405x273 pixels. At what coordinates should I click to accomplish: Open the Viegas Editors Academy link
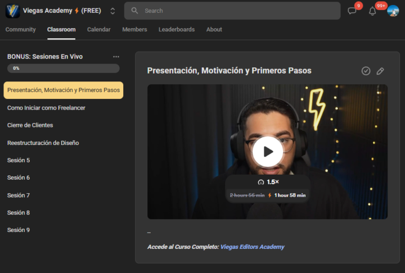coord(252,247)
